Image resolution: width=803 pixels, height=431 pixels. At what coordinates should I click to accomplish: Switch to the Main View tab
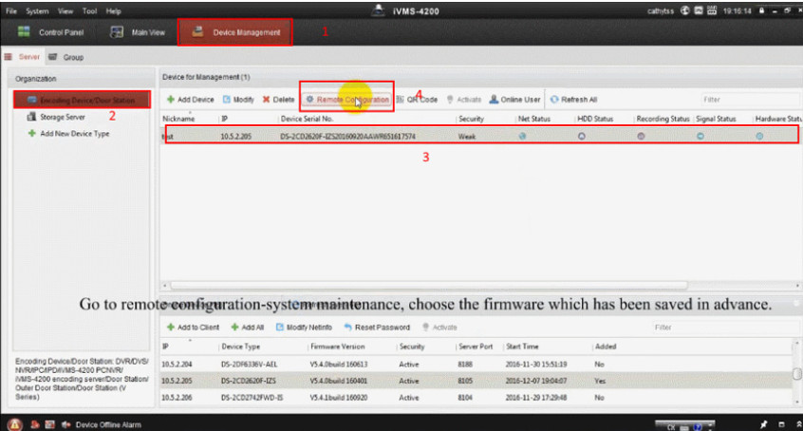[138, 32]
